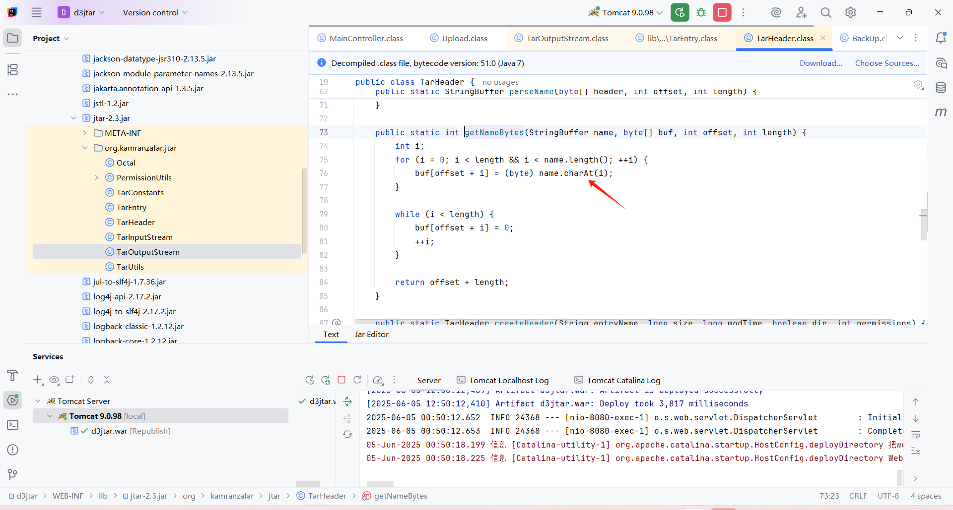953x510 pixels.
Task: Click the Choose Sources... link
Action: (x=886, y=63)
